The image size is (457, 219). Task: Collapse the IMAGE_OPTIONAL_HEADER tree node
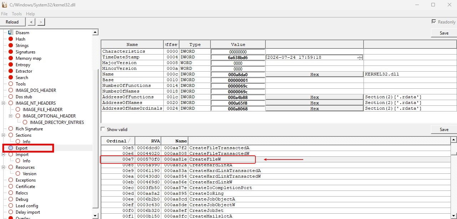click(11, 116)
